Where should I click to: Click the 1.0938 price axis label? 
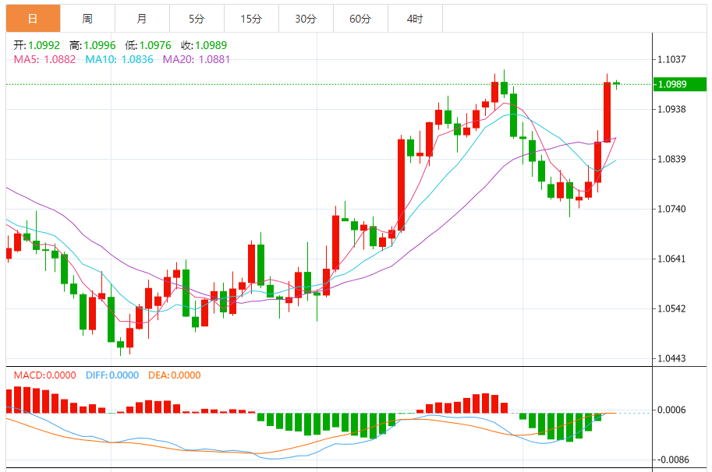coord(671,109)
